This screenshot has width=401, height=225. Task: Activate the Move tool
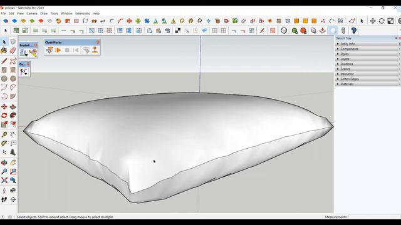4,107
